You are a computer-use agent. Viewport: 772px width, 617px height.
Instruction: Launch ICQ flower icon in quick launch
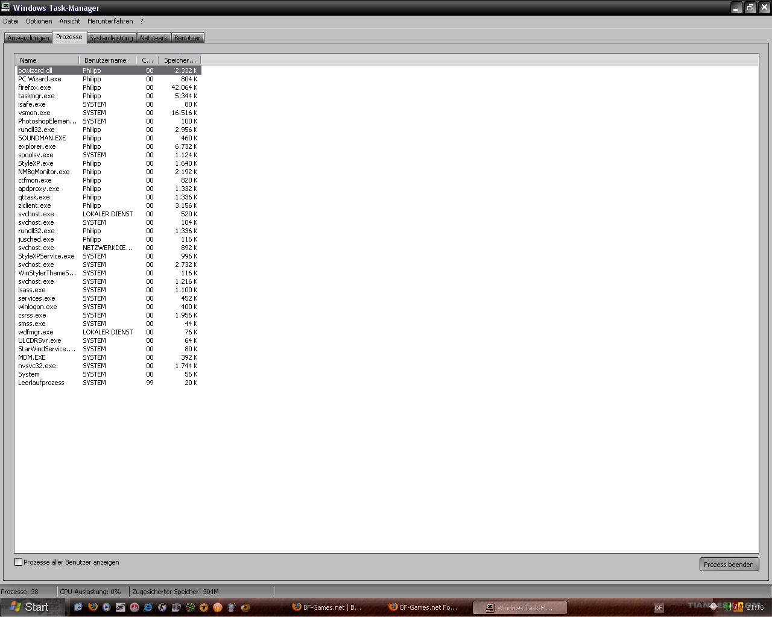(190, 607)
